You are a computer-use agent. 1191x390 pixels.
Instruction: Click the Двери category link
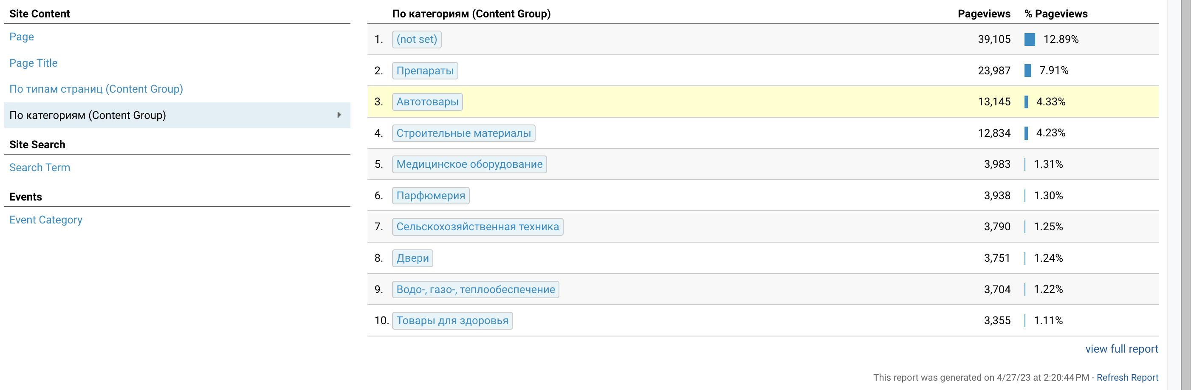[412, 258]
